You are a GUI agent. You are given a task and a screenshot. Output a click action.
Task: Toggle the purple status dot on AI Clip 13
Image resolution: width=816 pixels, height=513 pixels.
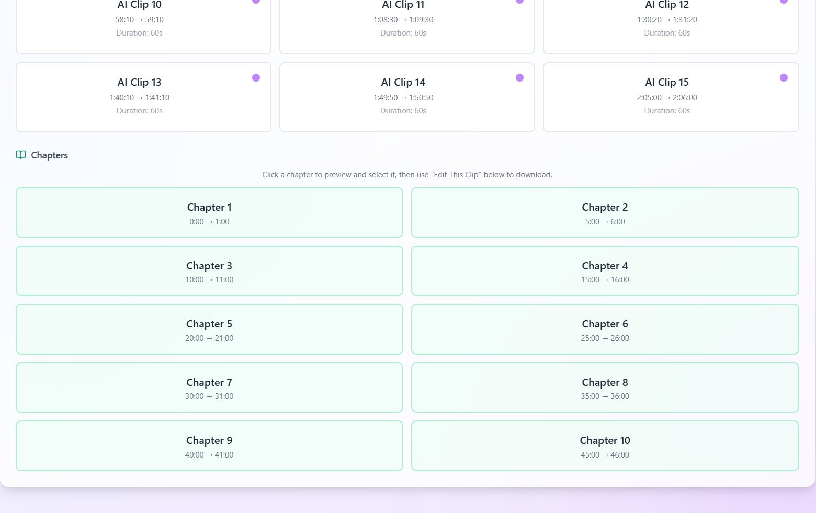256,77
